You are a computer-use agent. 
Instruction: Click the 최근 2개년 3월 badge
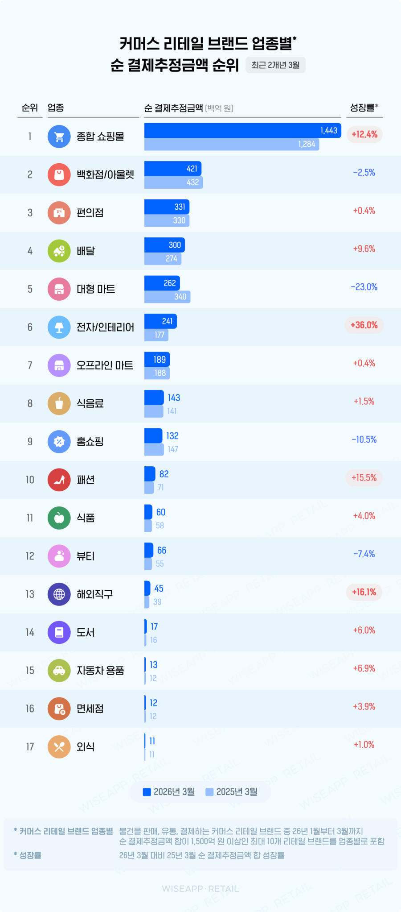[275, 65]
